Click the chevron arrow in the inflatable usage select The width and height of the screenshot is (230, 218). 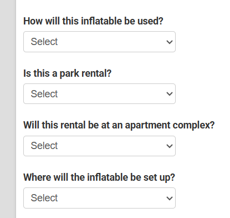tap(170, 42)
